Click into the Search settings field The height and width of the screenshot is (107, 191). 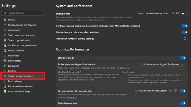(23, 13)
